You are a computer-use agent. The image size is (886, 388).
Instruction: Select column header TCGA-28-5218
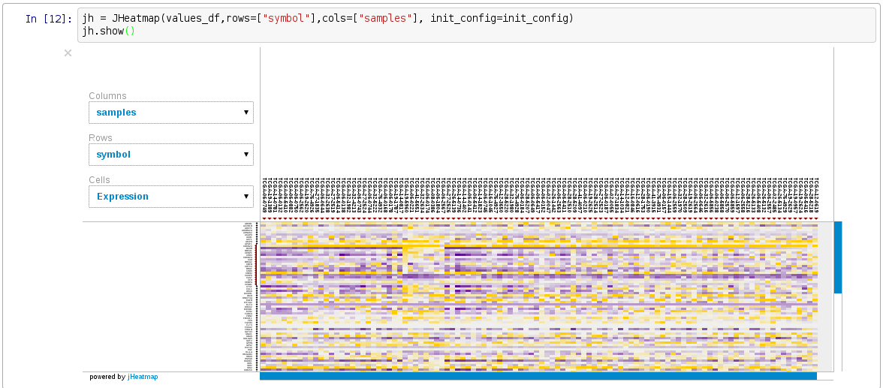point(811,195)
